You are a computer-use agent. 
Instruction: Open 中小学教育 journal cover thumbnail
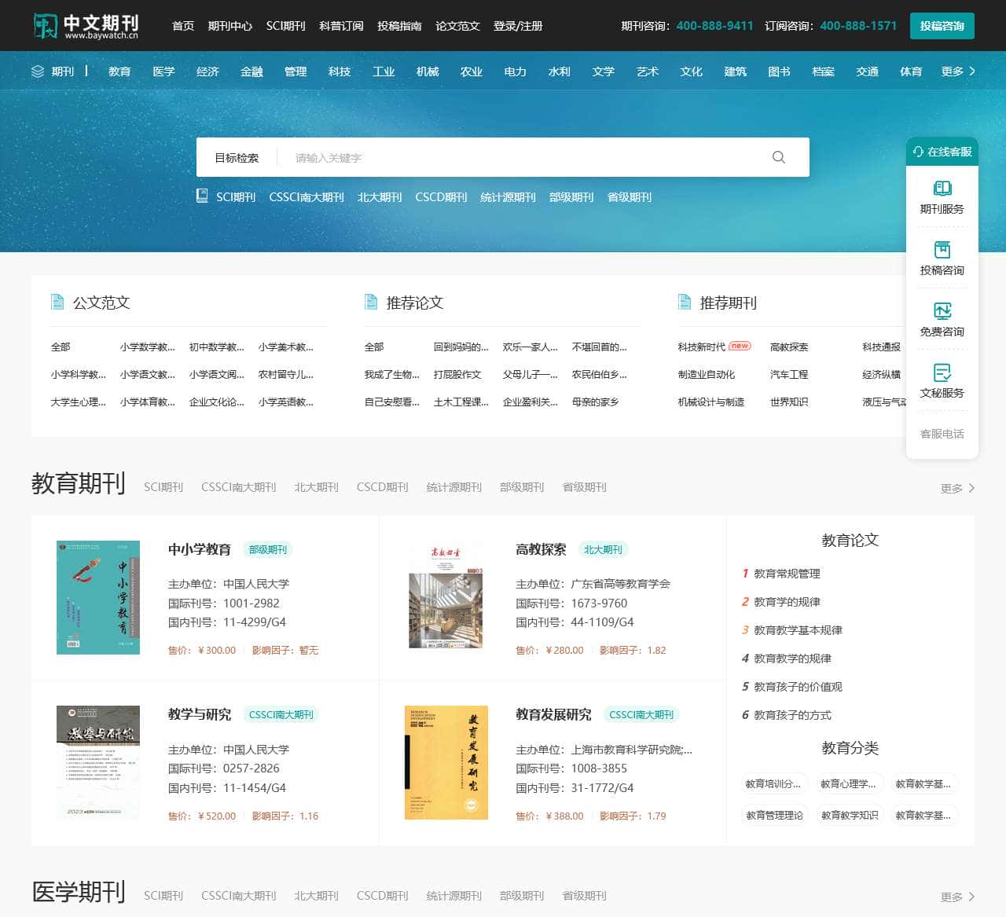[x=98, y=597]
